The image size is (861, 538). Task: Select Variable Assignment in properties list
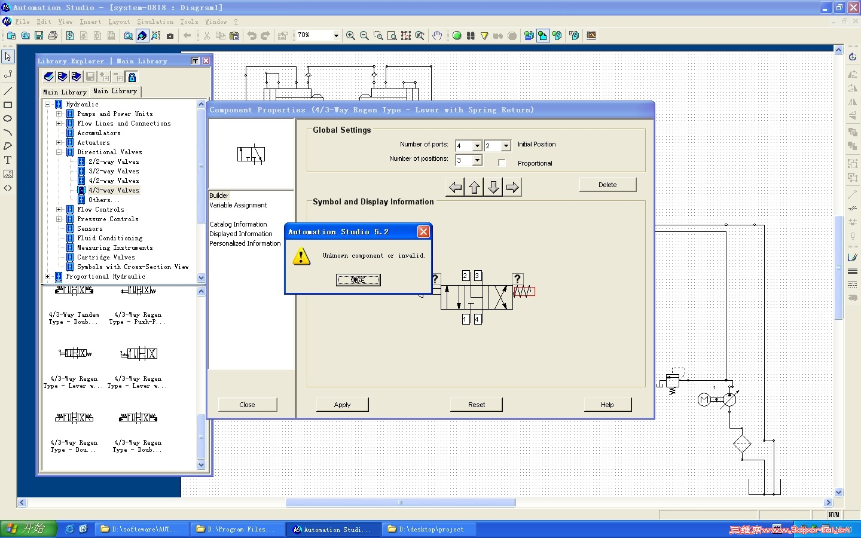(x=238, y=205)
